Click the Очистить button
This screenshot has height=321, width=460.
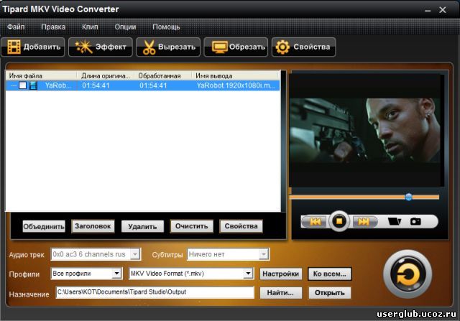(192, 226)
